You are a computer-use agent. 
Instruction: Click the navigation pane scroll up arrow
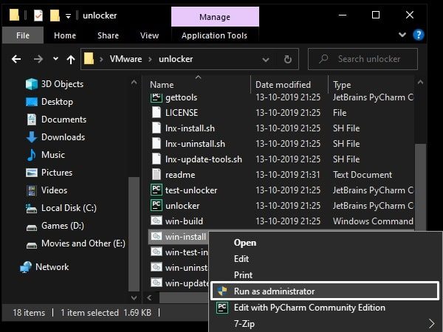click(134, 83)
